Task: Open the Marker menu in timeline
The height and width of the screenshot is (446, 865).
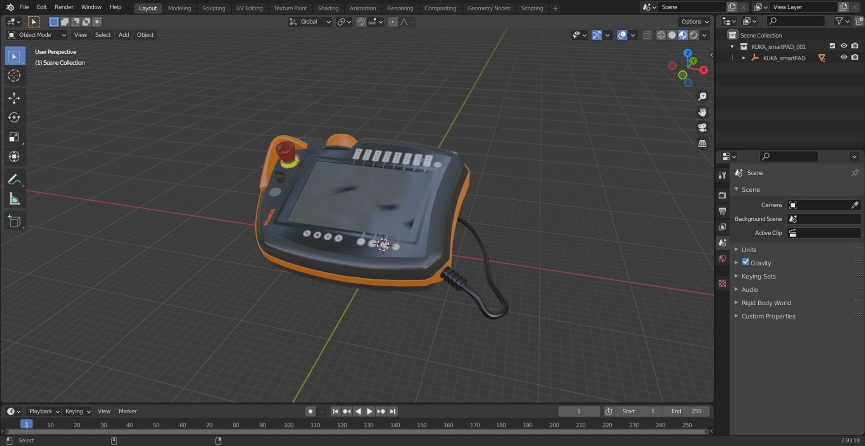Action: pyautogui.click(x=127, y=411)
